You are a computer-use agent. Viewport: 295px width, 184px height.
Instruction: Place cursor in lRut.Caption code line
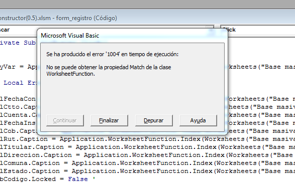[x=148, y=139]
